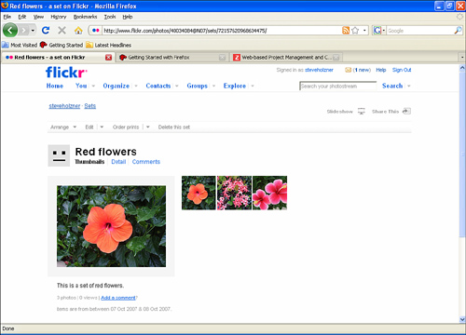The image size is (466, 335).
Task: Reload the page with the Refresh icon
Action: pyautogui.click(x=46, y=31)
